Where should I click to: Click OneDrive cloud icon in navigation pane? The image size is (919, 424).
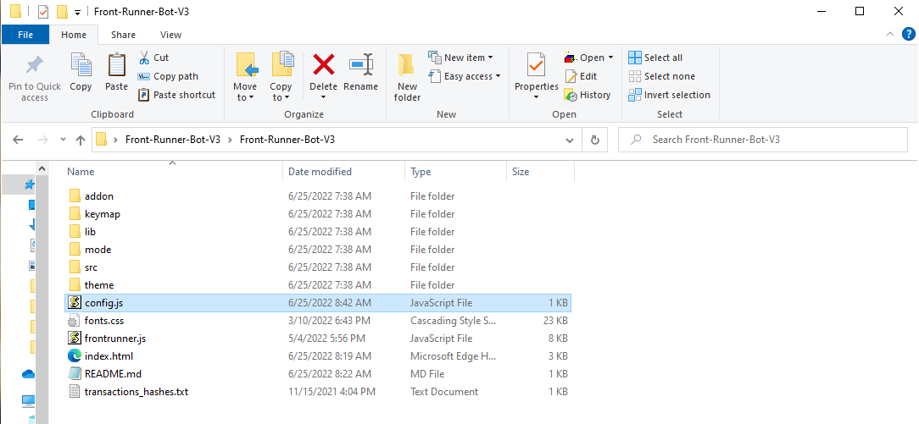point(28,374)
